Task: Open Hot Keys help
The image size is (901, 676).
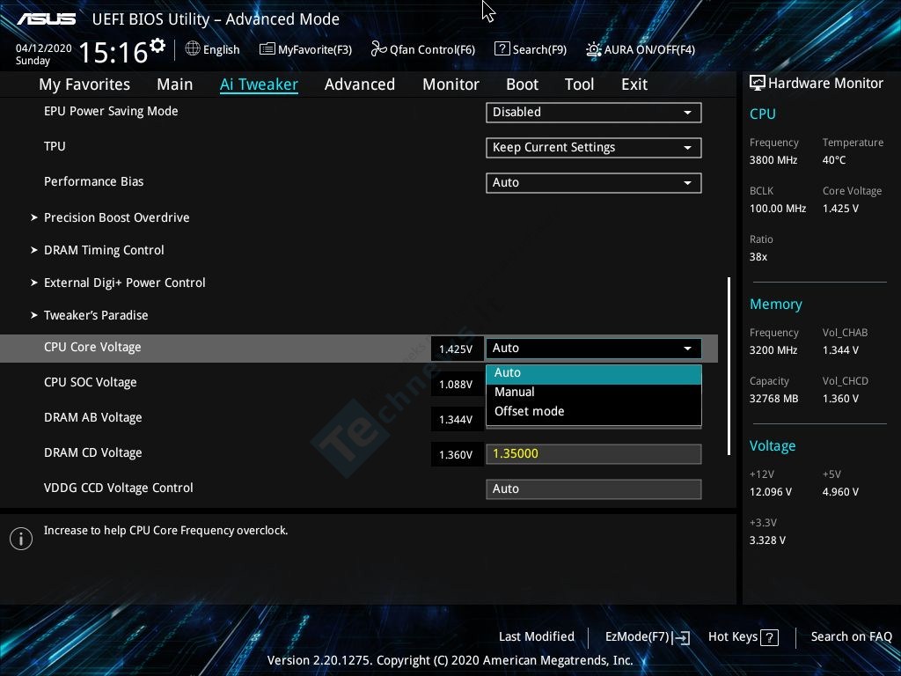Action: click(x=743, y=637)
